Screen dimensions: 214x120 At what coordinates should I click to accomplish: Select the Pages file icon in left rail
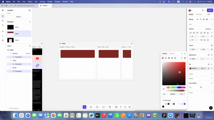(x=3, y=16)
